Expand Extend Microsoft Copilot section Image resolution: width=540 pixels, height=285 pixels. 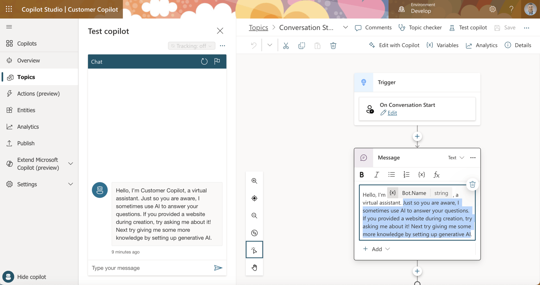coord(71,164)
